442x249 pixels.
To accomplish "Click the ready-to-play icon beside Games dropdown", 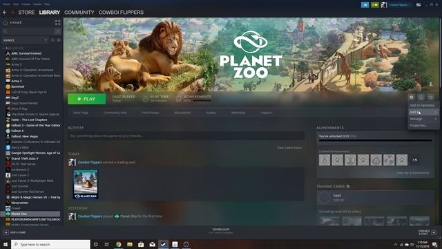I will (x=59, y=40).
